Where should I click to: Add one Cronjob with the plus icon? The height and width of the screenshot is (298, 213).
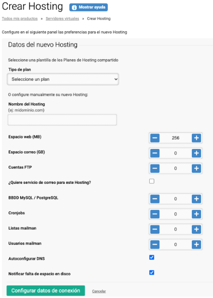click(x=196, y=214)
